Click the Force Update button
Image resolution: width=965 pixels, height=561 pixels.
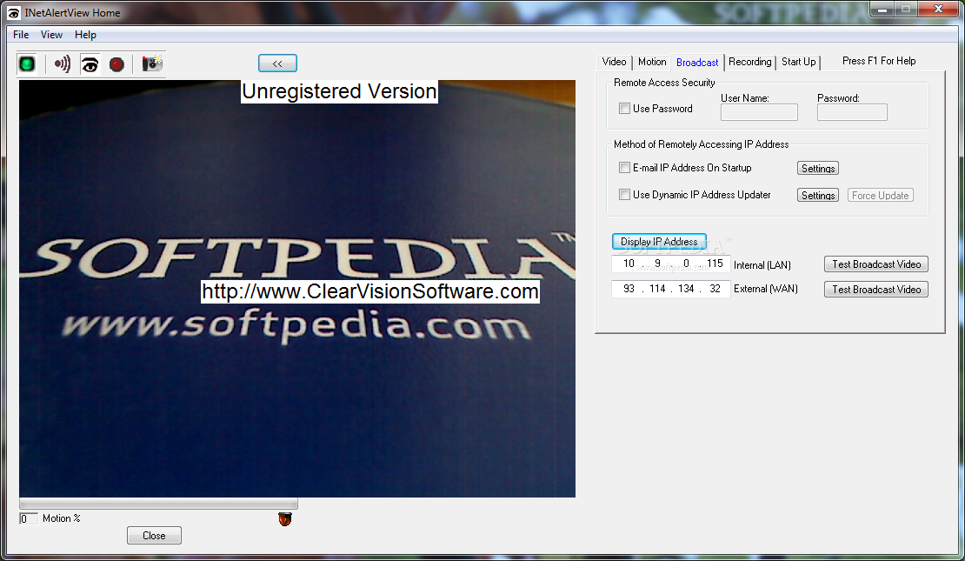click(880, 195)
